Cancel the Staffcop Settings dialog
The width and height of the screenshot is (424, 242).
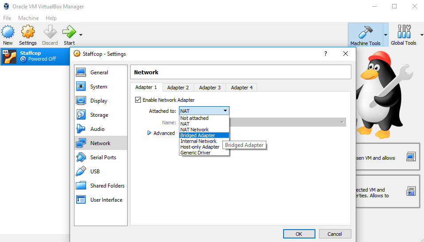(335, 234)
